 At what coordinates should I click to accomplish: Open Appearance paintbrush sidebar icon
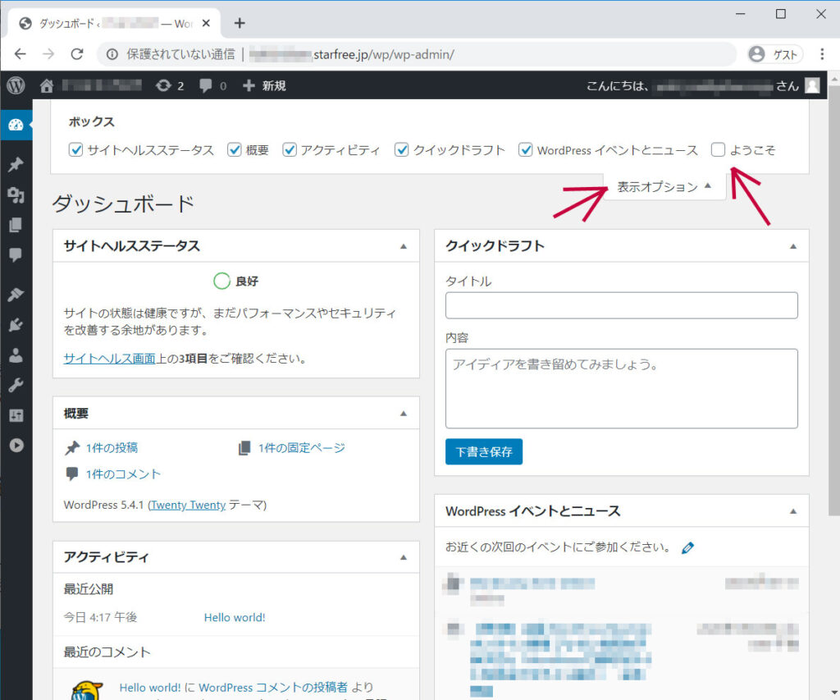tap(16, 295)
